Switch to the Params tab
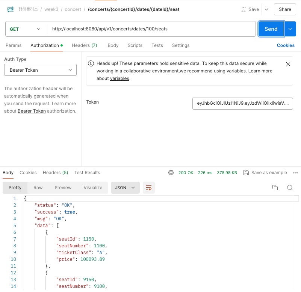 coord(14,45)
